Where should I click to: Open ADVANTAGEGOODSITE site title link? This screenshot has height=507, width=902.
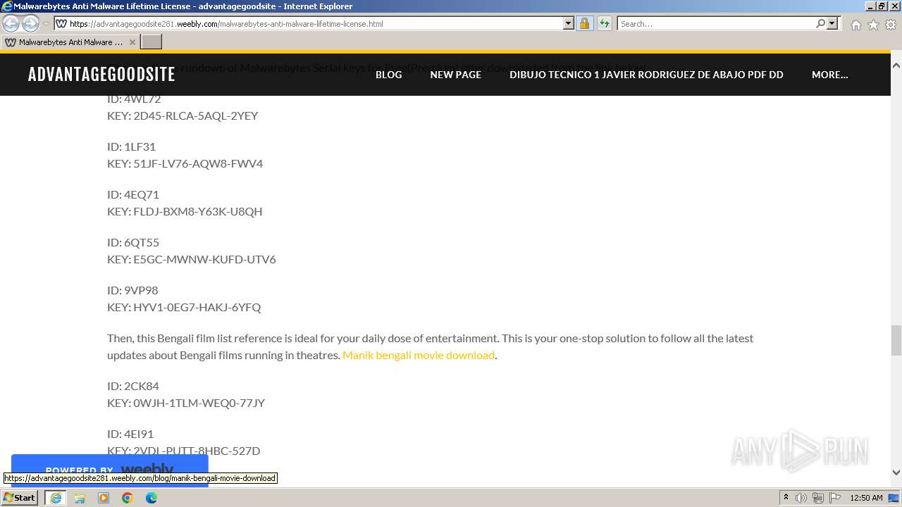click(101, 74)
